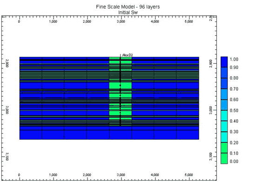This screenshot has width=256, height=182.
Task: Select the 0.60 legend value label
Action: [234, 100]
